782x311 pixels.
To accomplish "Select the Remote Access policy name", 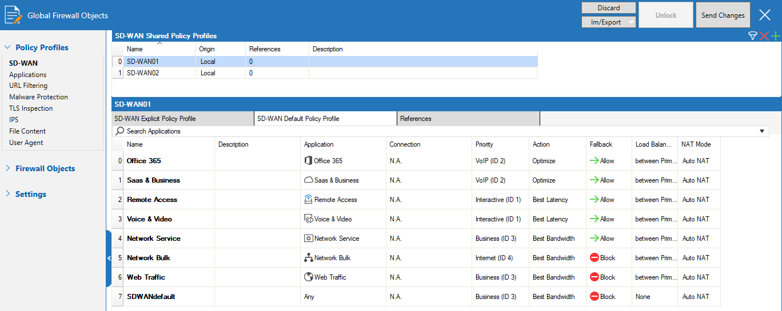I will (x=152, y=200).
